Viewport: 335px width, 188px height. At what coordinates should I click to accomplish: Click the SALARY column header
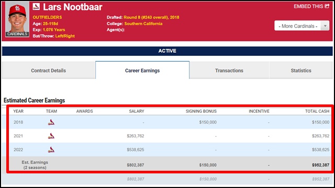click(x=137, y=111)
